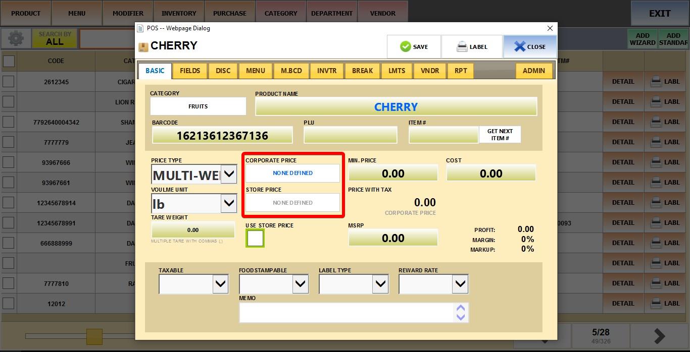This screenshot has width=690, height=352.
Task: Open DETAIL for the 2612345 row
Action: pyautogui.click(x=623, y=81)
